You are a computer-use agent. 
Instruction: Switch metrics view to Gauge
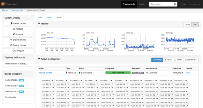(x=187, y=24)
